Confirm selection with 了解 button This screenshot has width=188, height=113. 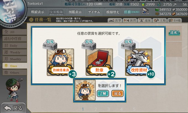click(103, 93)
